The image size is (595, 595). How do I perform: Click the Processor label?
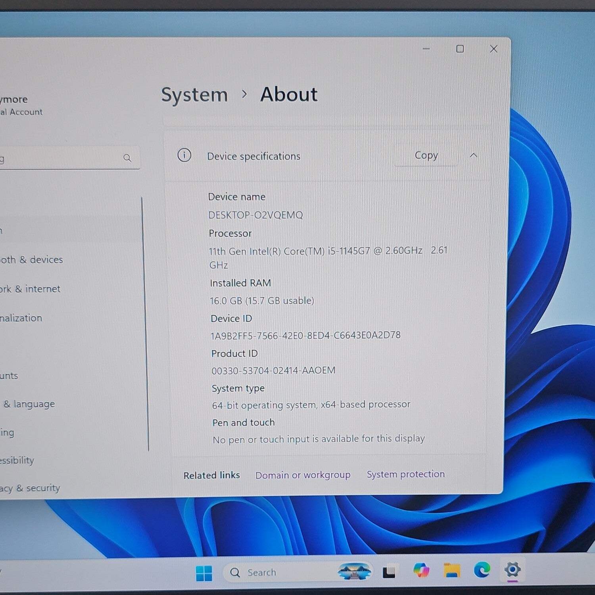coord(230,233)
